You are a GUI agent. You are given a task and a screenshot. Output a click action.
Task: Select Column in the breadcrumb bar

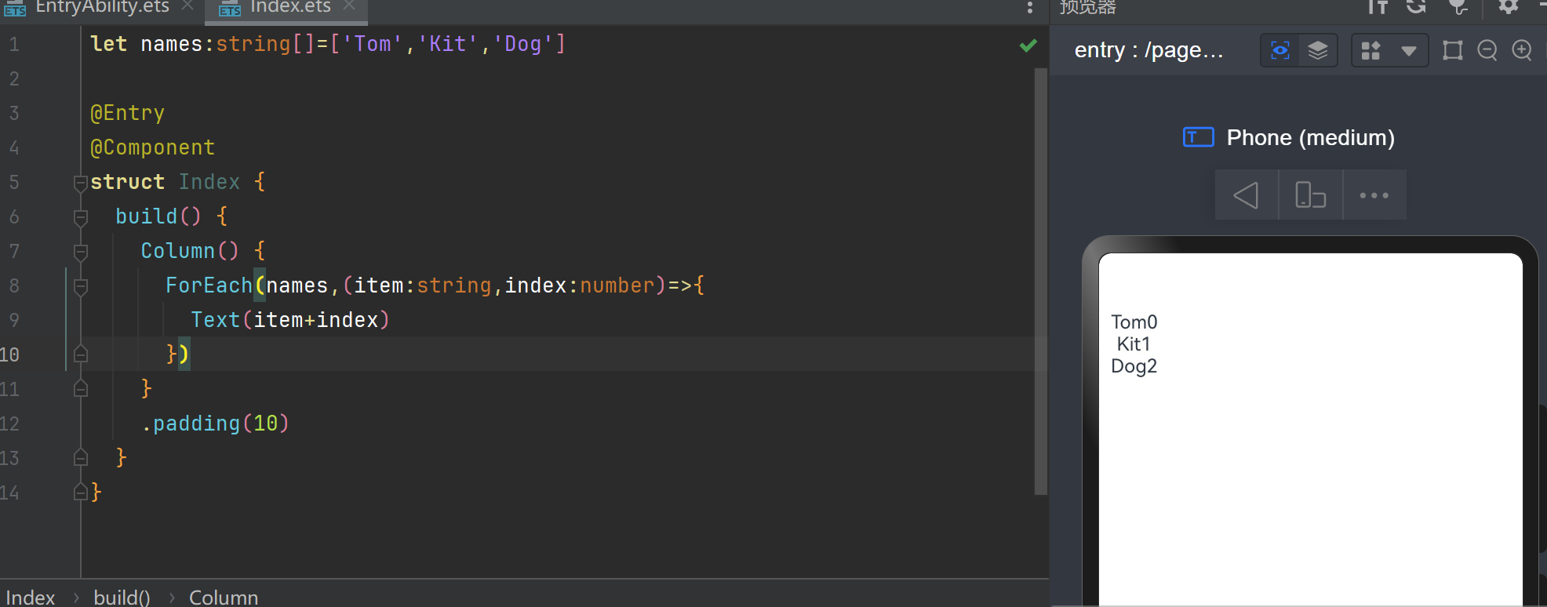click(224, 597)
